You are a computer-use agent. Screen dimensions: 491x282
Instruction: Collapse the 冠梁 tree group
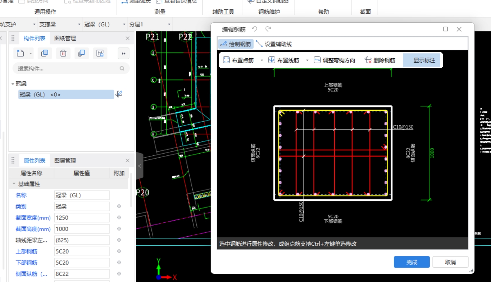[13, 84]
